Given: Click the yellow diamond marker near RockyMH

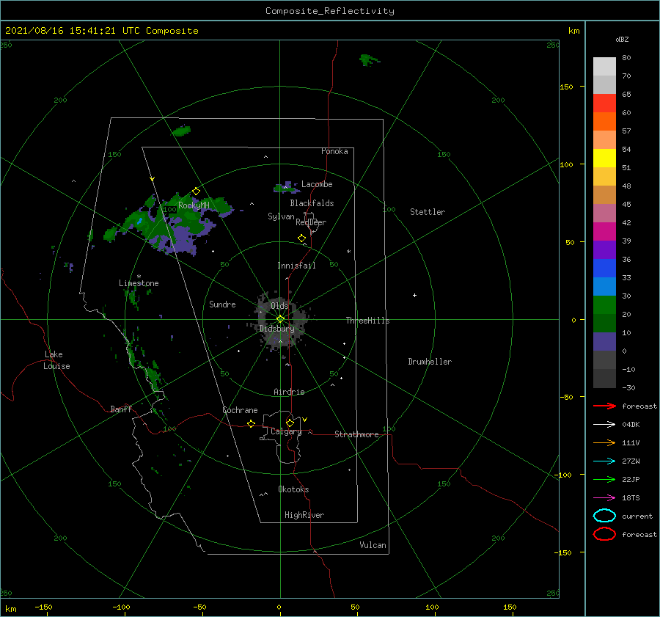Looking at the screenshot, I should pos(196,191).
